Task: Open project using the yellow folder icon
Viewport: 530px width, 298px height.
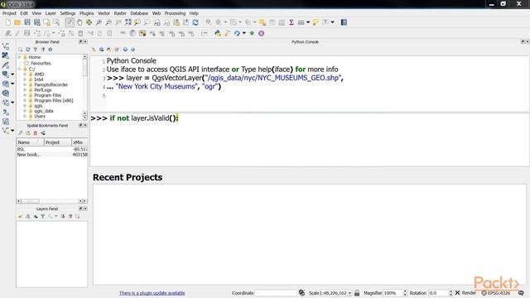Action: coord(17,22)
